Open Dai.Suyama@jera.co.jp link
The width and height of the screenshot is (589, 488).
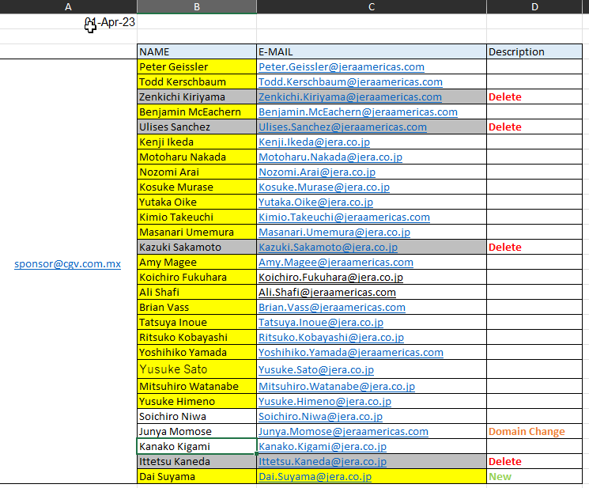click(315, 476)
